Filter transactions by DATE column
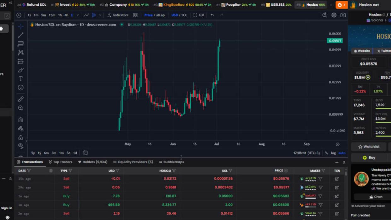391x220 pixels. pos(29,171)
